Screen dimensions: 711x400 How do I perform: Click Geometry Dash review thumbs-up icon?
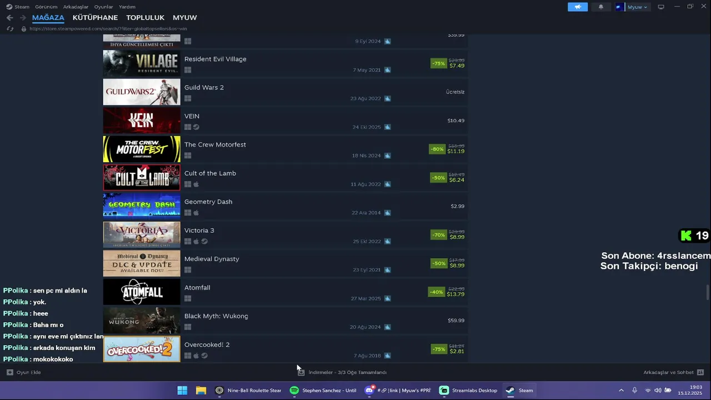point(387,213)
